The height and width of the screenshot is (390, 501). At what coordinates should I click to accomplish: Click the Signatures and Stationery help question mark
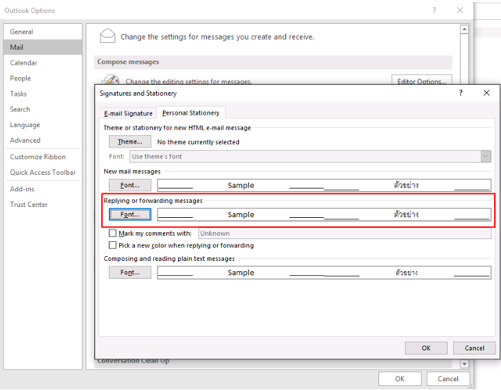461,93
